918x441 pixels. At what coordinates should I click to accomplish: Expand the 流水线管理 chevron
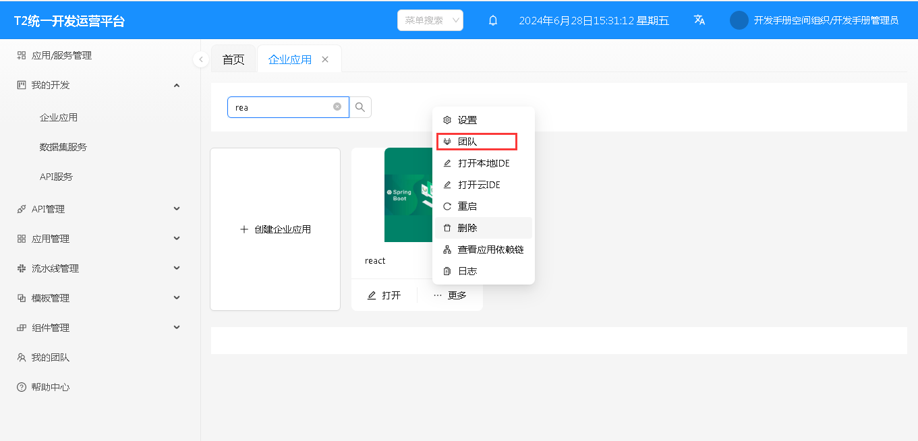(177, 268)
